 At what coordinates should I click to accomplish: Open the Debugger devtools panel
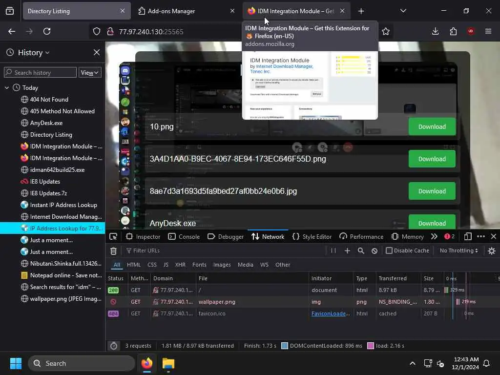pos(226,237)
